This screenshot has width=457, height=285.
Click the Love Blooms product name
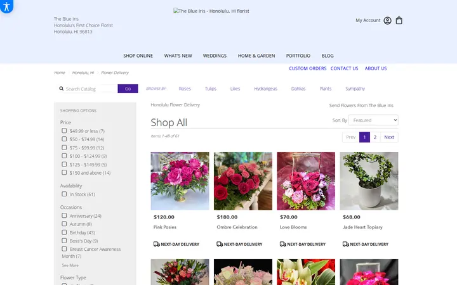293,227
